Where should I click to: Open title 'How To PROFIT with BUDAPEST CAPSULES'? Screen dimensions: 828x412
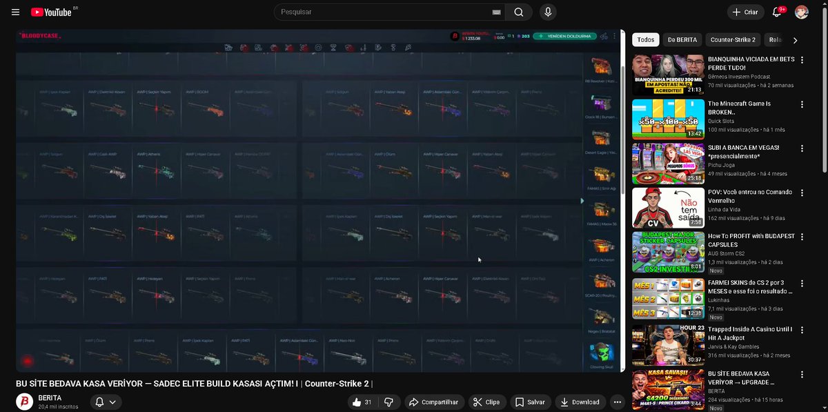[x=751, y=240]
